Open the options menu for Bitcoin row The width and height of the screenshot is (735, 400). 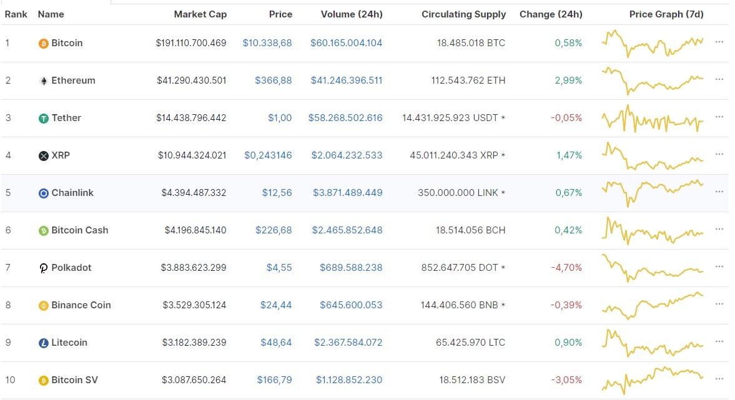pyautogui.click(x=719, y=42)
